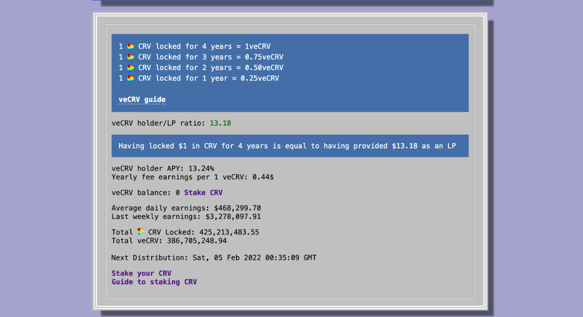Click the green ratio value 13.18
This screenshot has width=583, height=317.
click(x=220, y=123)
